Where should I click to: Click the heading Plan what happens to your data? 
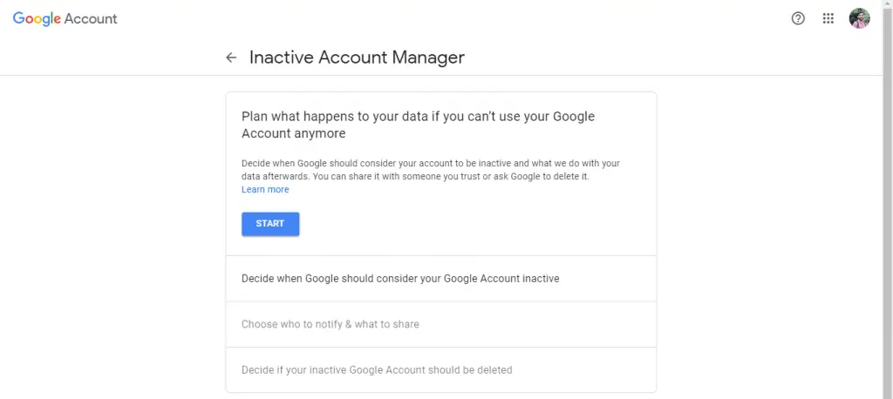point(418,125)
